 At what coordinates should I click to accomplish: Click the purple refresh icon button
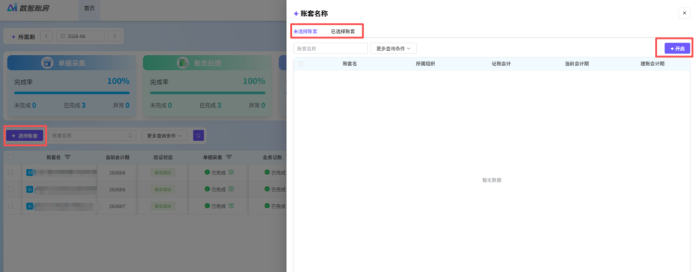tap(199, 136)
